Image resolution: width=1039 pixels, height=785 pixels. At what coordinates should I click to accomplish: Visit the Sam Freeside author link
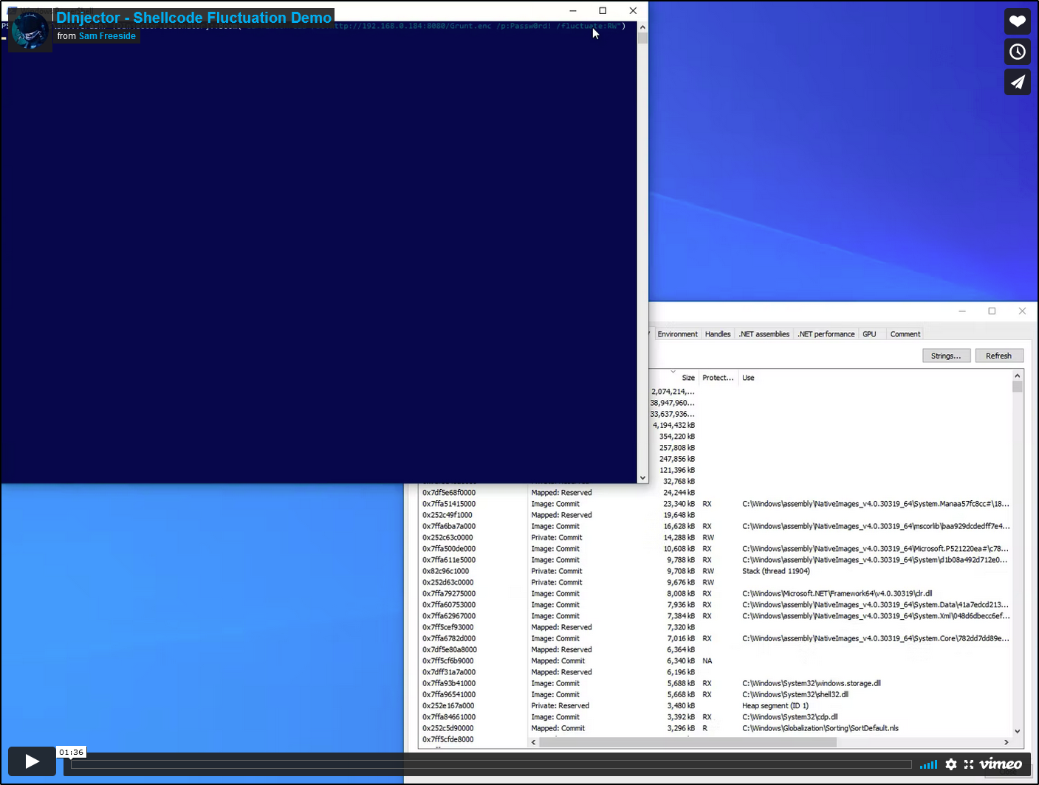(107, 36)
